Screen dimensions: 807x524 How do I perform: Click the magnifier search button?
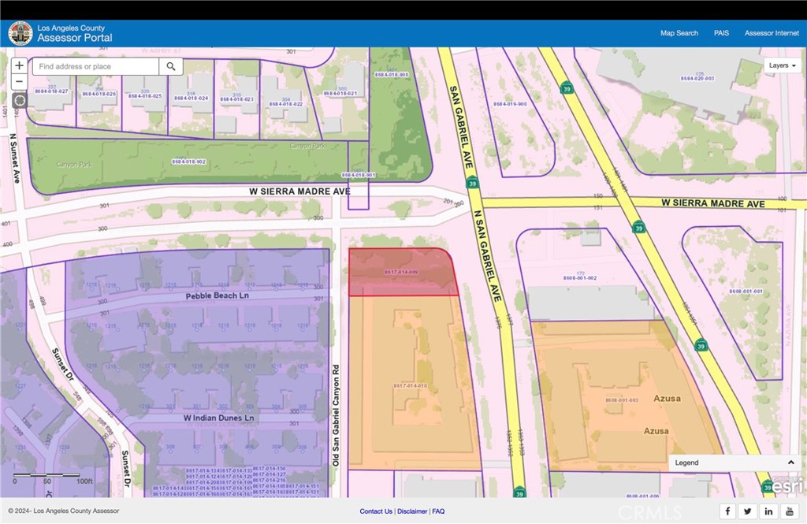tap(170, 67)
